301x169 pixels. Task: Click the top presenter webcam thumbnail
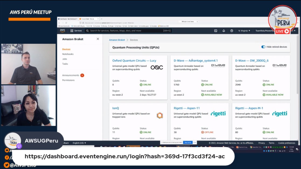(x=28, y=64)
